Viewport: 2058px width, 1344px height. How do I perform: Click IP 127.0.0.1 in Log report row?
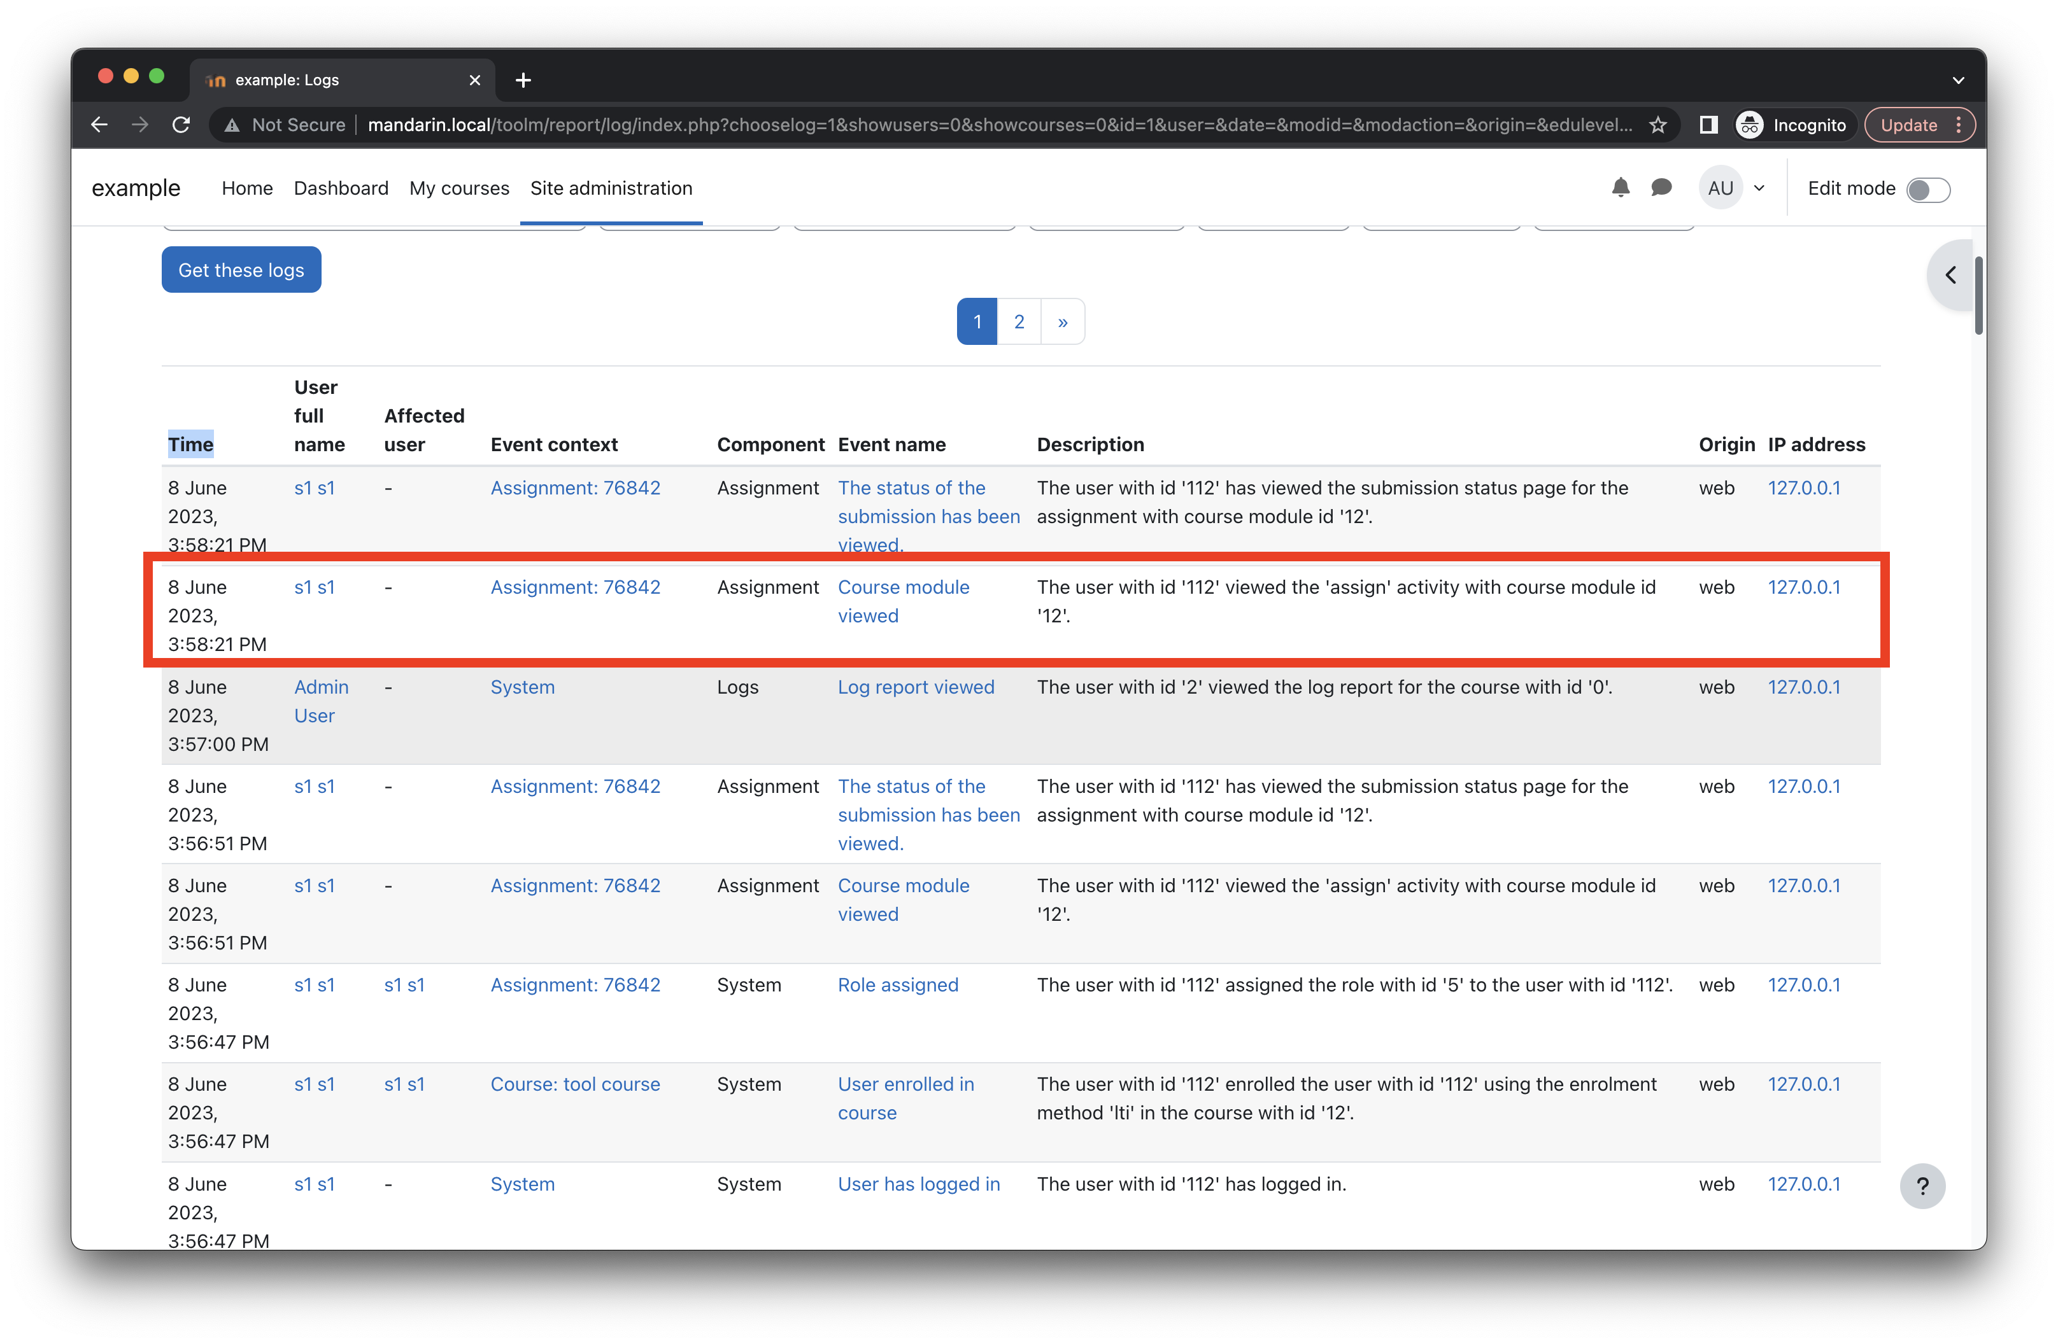[1803, 687]
